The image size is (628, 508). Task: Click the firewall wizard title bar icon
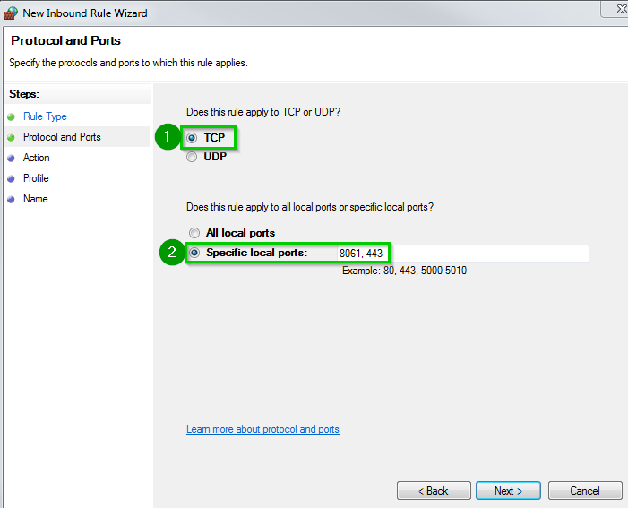(12, 13)
